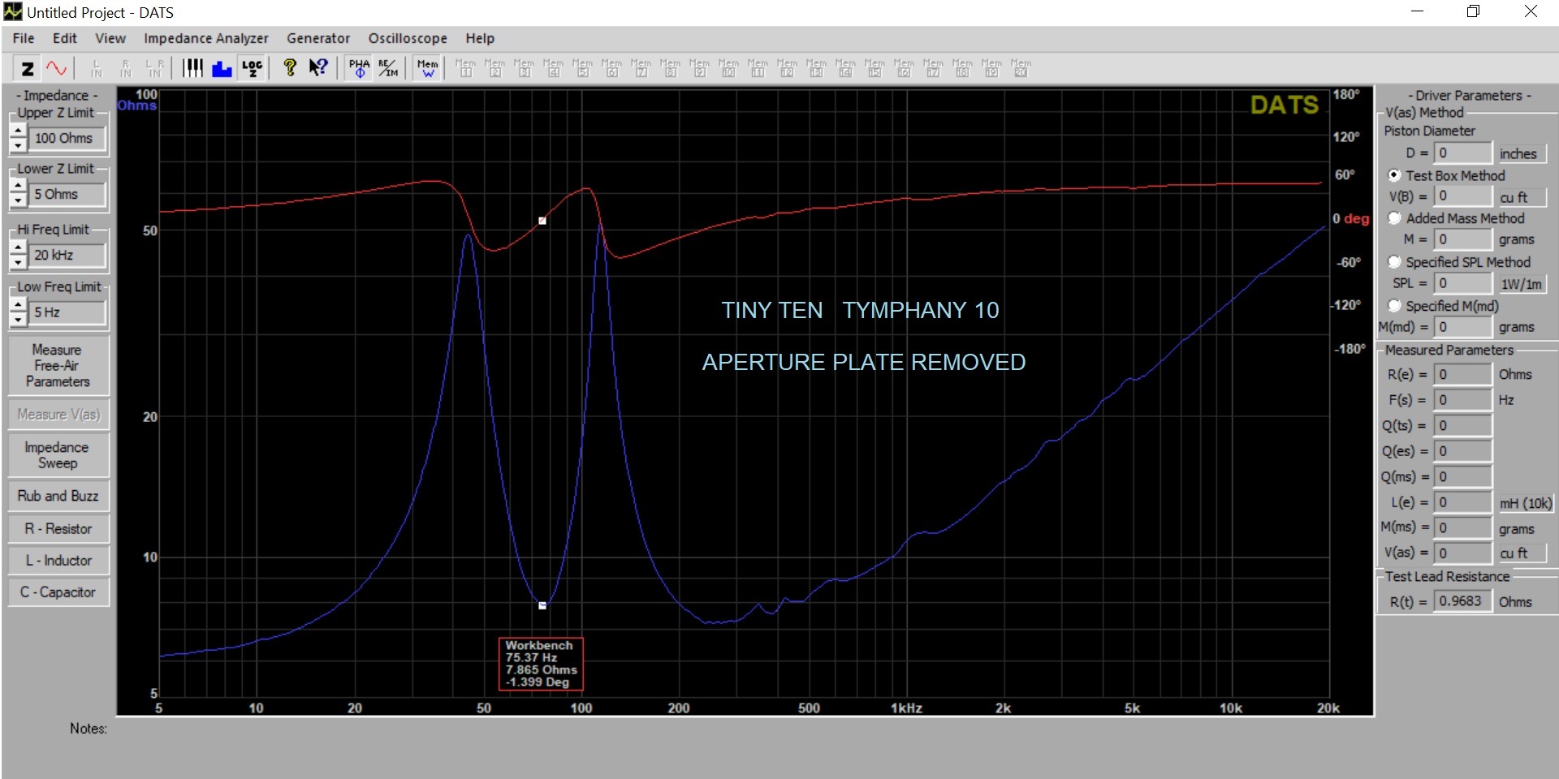
Task: Click the Hi Freq Limit 20 kHz field
Action: point(67,256)
